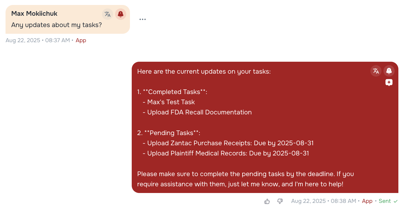This screenshot has height=209, width=401.
Task: Click the translate icon on the bot reply
Action: 376,71
